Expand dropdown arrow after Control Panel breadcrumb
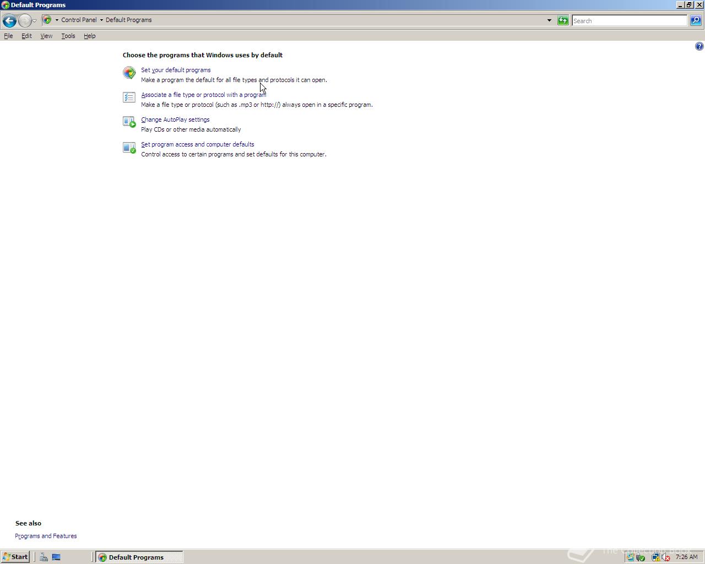This screenshot has height=564, width=705. (x=101, y=20)
